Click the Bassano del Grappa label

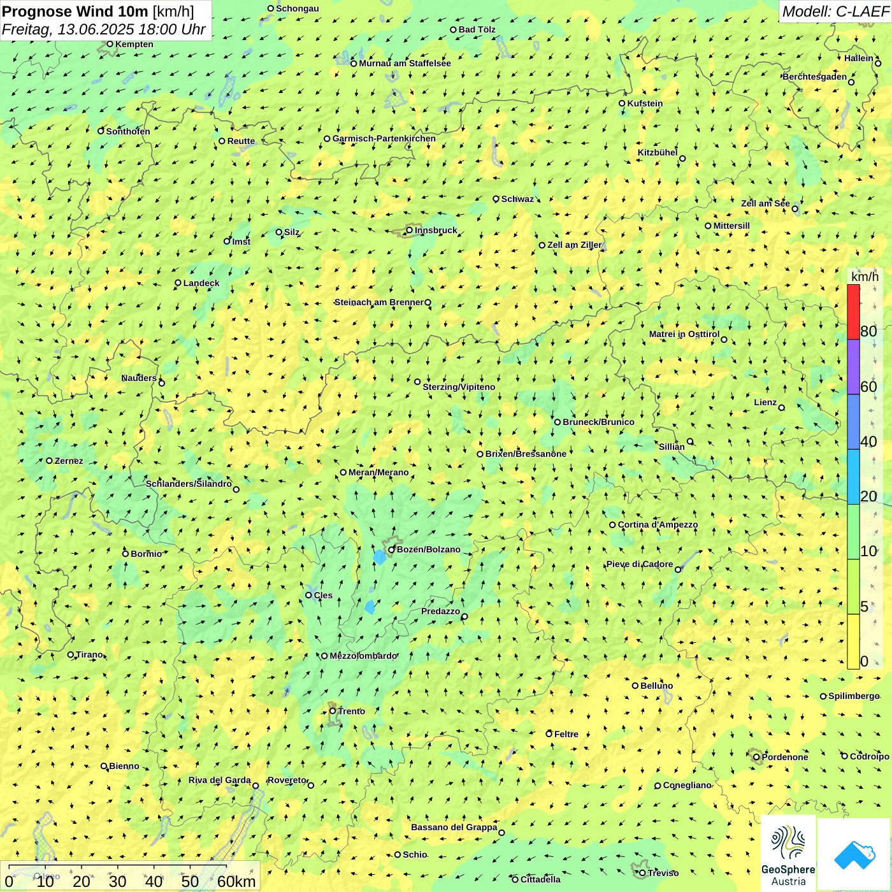coord(454,827)
